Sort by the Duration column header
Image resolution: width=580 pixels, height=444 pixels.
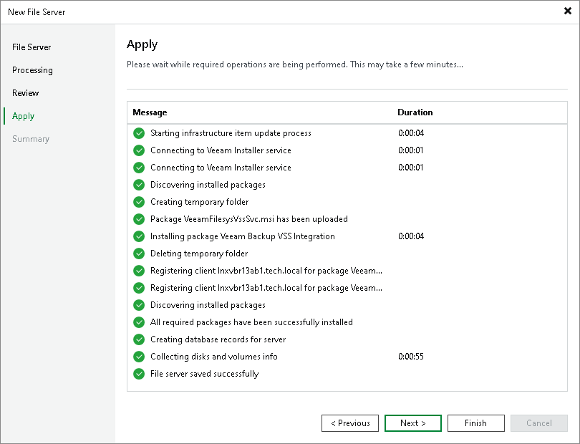415,112
